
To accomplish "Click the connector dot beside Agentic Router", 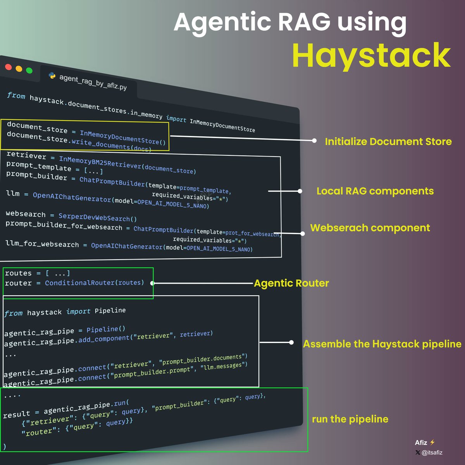I will pos(153,282).
